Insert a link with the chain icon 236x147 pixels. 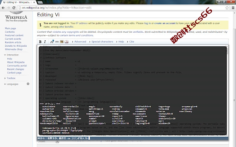(57, 42)
